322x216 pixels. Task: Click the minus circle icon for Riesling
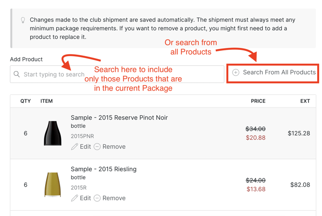point(97,198)
